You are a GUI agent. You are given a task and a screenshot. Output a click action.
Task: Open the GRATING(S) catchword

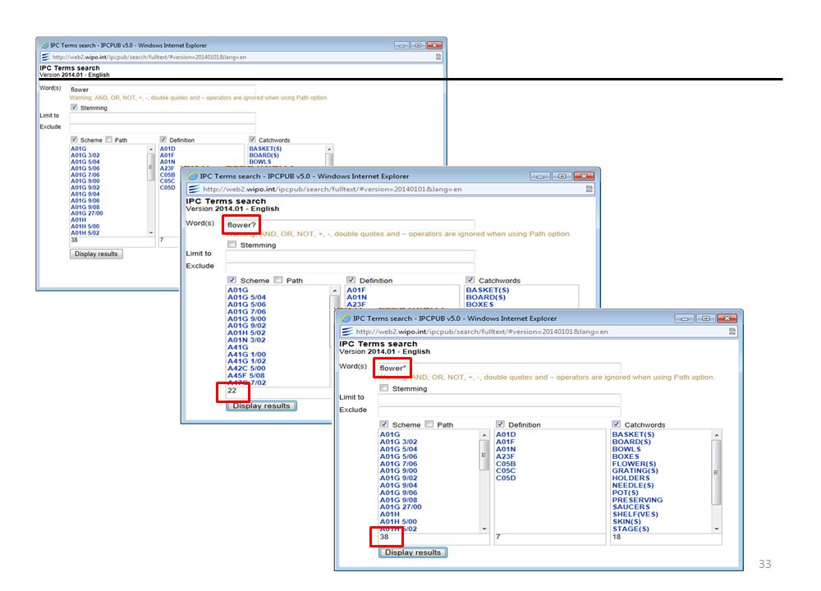click(635, 470)
